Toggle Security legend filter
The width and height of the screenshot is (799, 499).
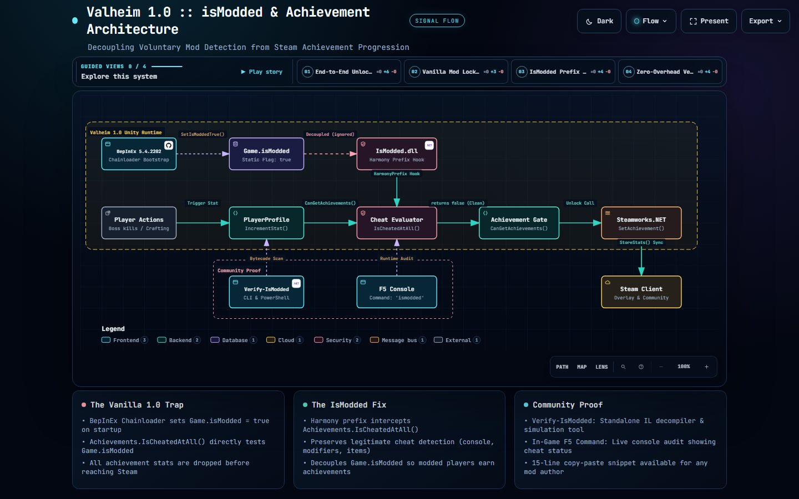337,340
